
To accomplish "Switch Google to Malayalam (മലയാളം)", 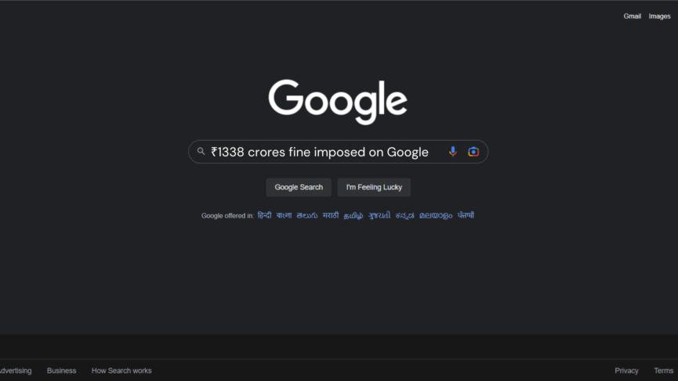I will point(436,215).
